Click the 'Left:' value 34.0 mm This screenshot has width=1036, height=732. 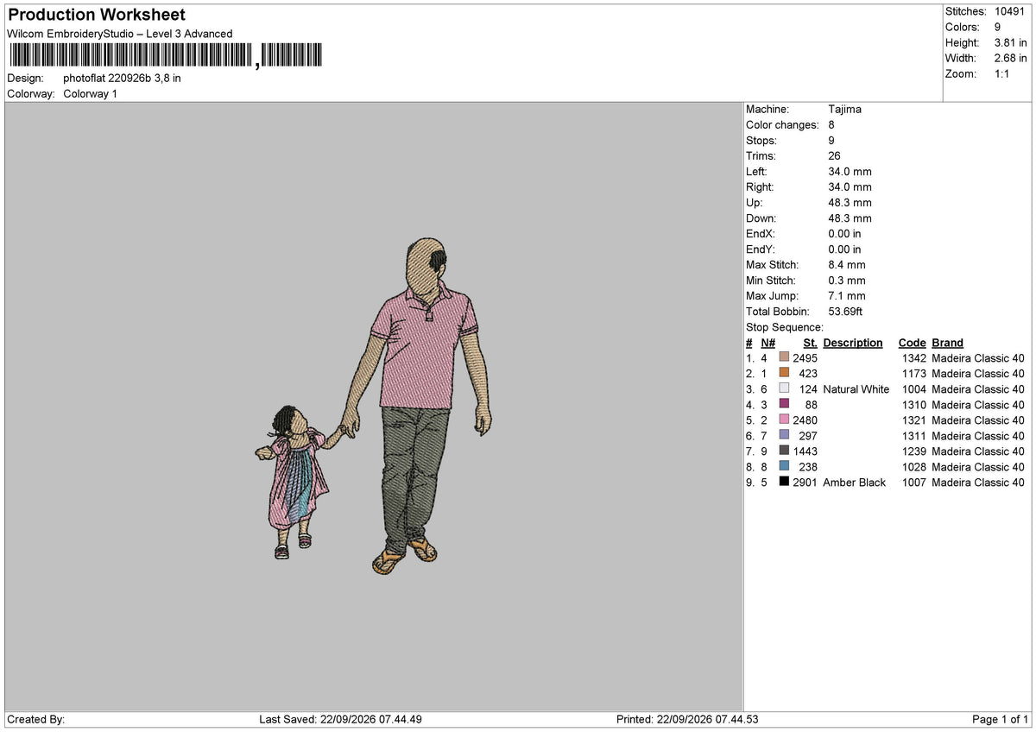click(850, 172)
